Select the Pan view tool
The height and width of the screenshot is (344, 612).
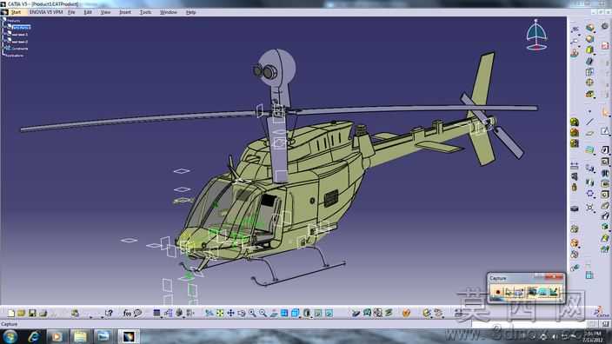(230, 314)
